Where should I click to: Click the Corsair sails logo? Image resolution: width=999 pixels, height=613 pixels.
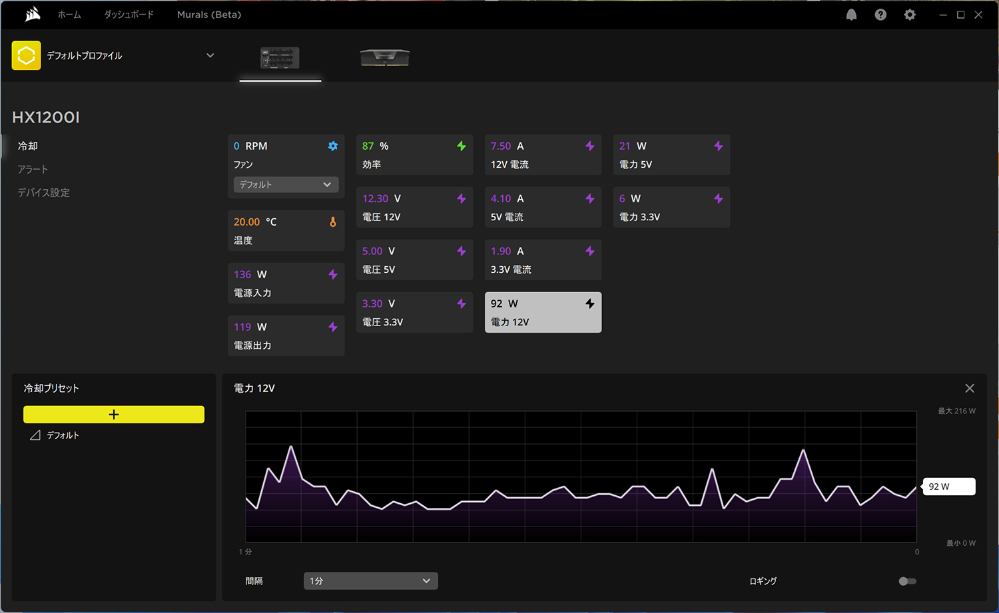(x=33, y=14)
